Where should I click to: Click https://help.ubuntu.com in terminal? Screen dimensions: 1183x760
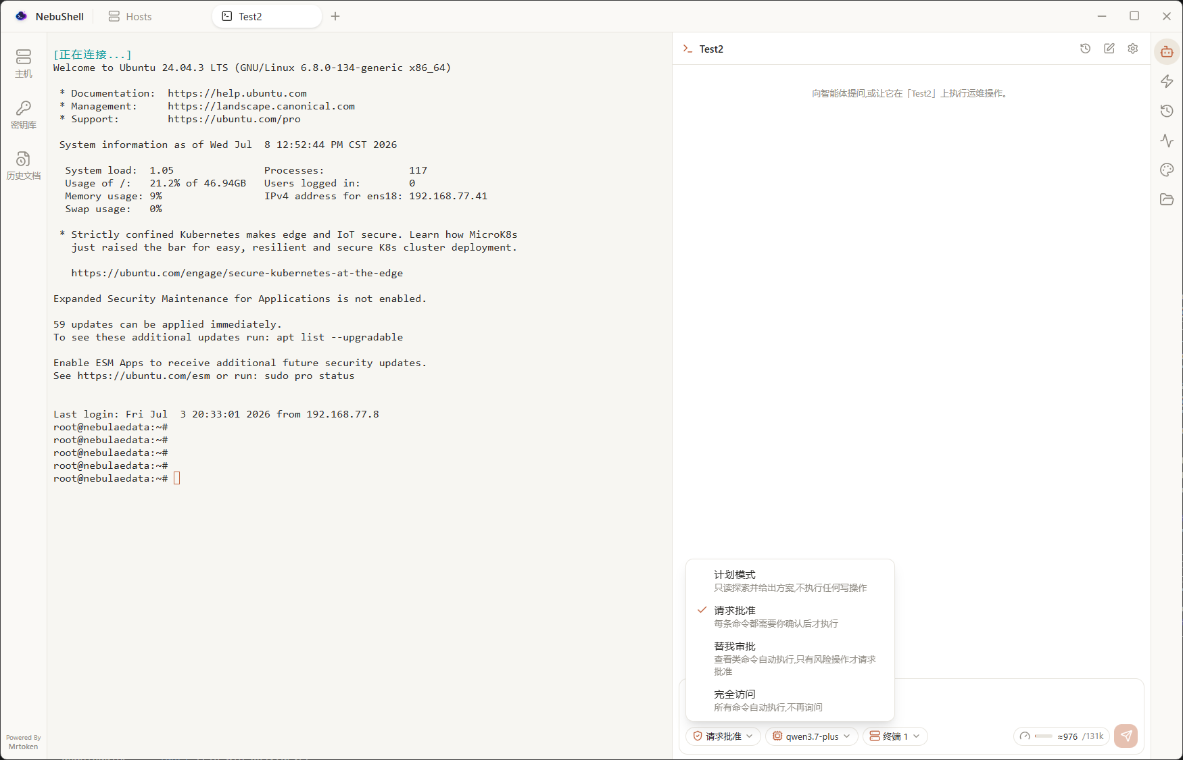point(237,93)
